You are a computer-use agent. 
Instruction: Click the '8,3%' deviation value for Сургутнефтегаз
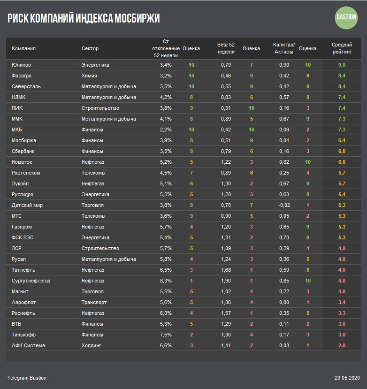[x=166, y=281]
